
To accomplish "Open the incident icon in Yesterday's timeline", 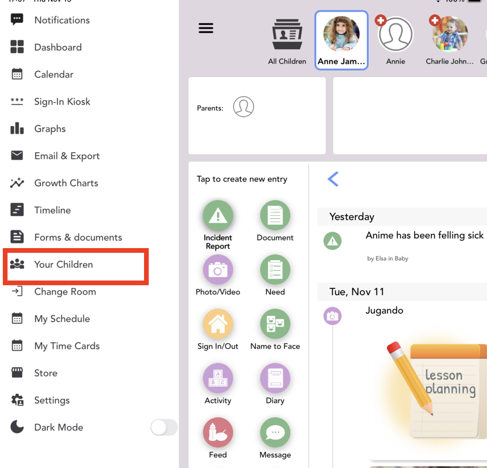I will (x=332, y=241).
